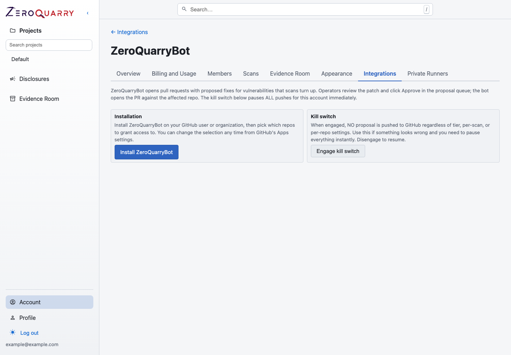Screen dimensions: 511x355
Task: Toggle the light/dark theme sun icon
Action: point(13,333)
